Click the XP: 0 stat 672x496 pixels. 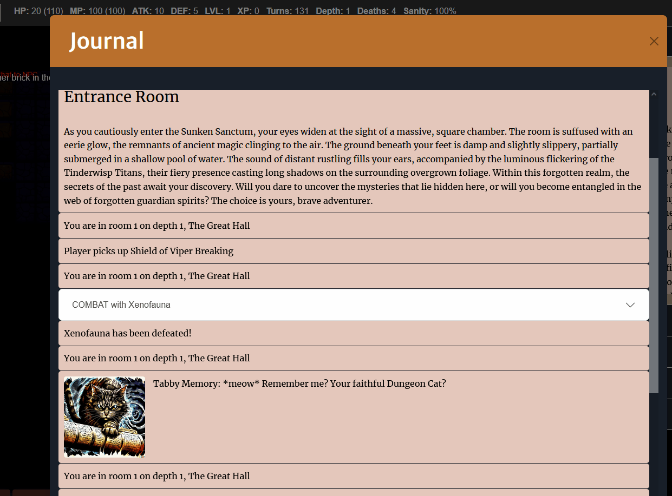point(248,11)
